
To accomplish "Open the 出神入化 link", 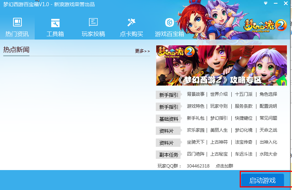I will point(268,142).
